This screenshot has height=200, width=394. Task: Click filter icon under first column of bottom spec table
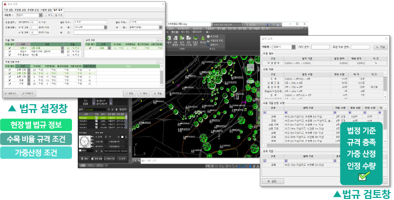265,161
